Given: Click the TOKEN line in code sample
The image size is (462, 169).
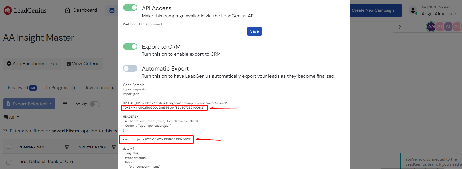Looking at the screenshot, I should point(163,108).
